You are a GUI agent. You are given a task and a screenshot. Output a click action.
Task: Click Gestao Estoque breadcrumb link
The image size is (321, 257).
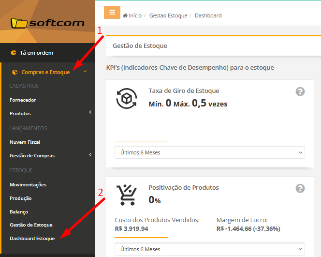(168, 15)
